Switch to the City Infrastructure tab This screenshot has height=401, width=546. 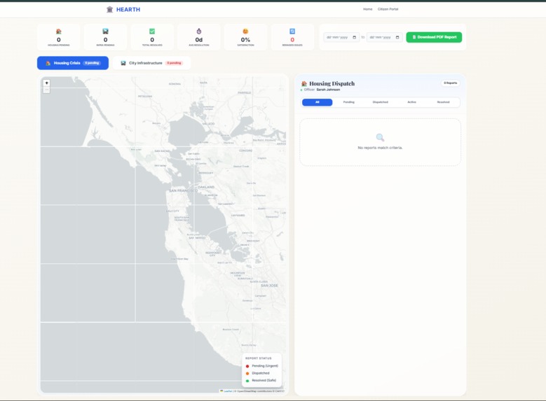[151, 63]
